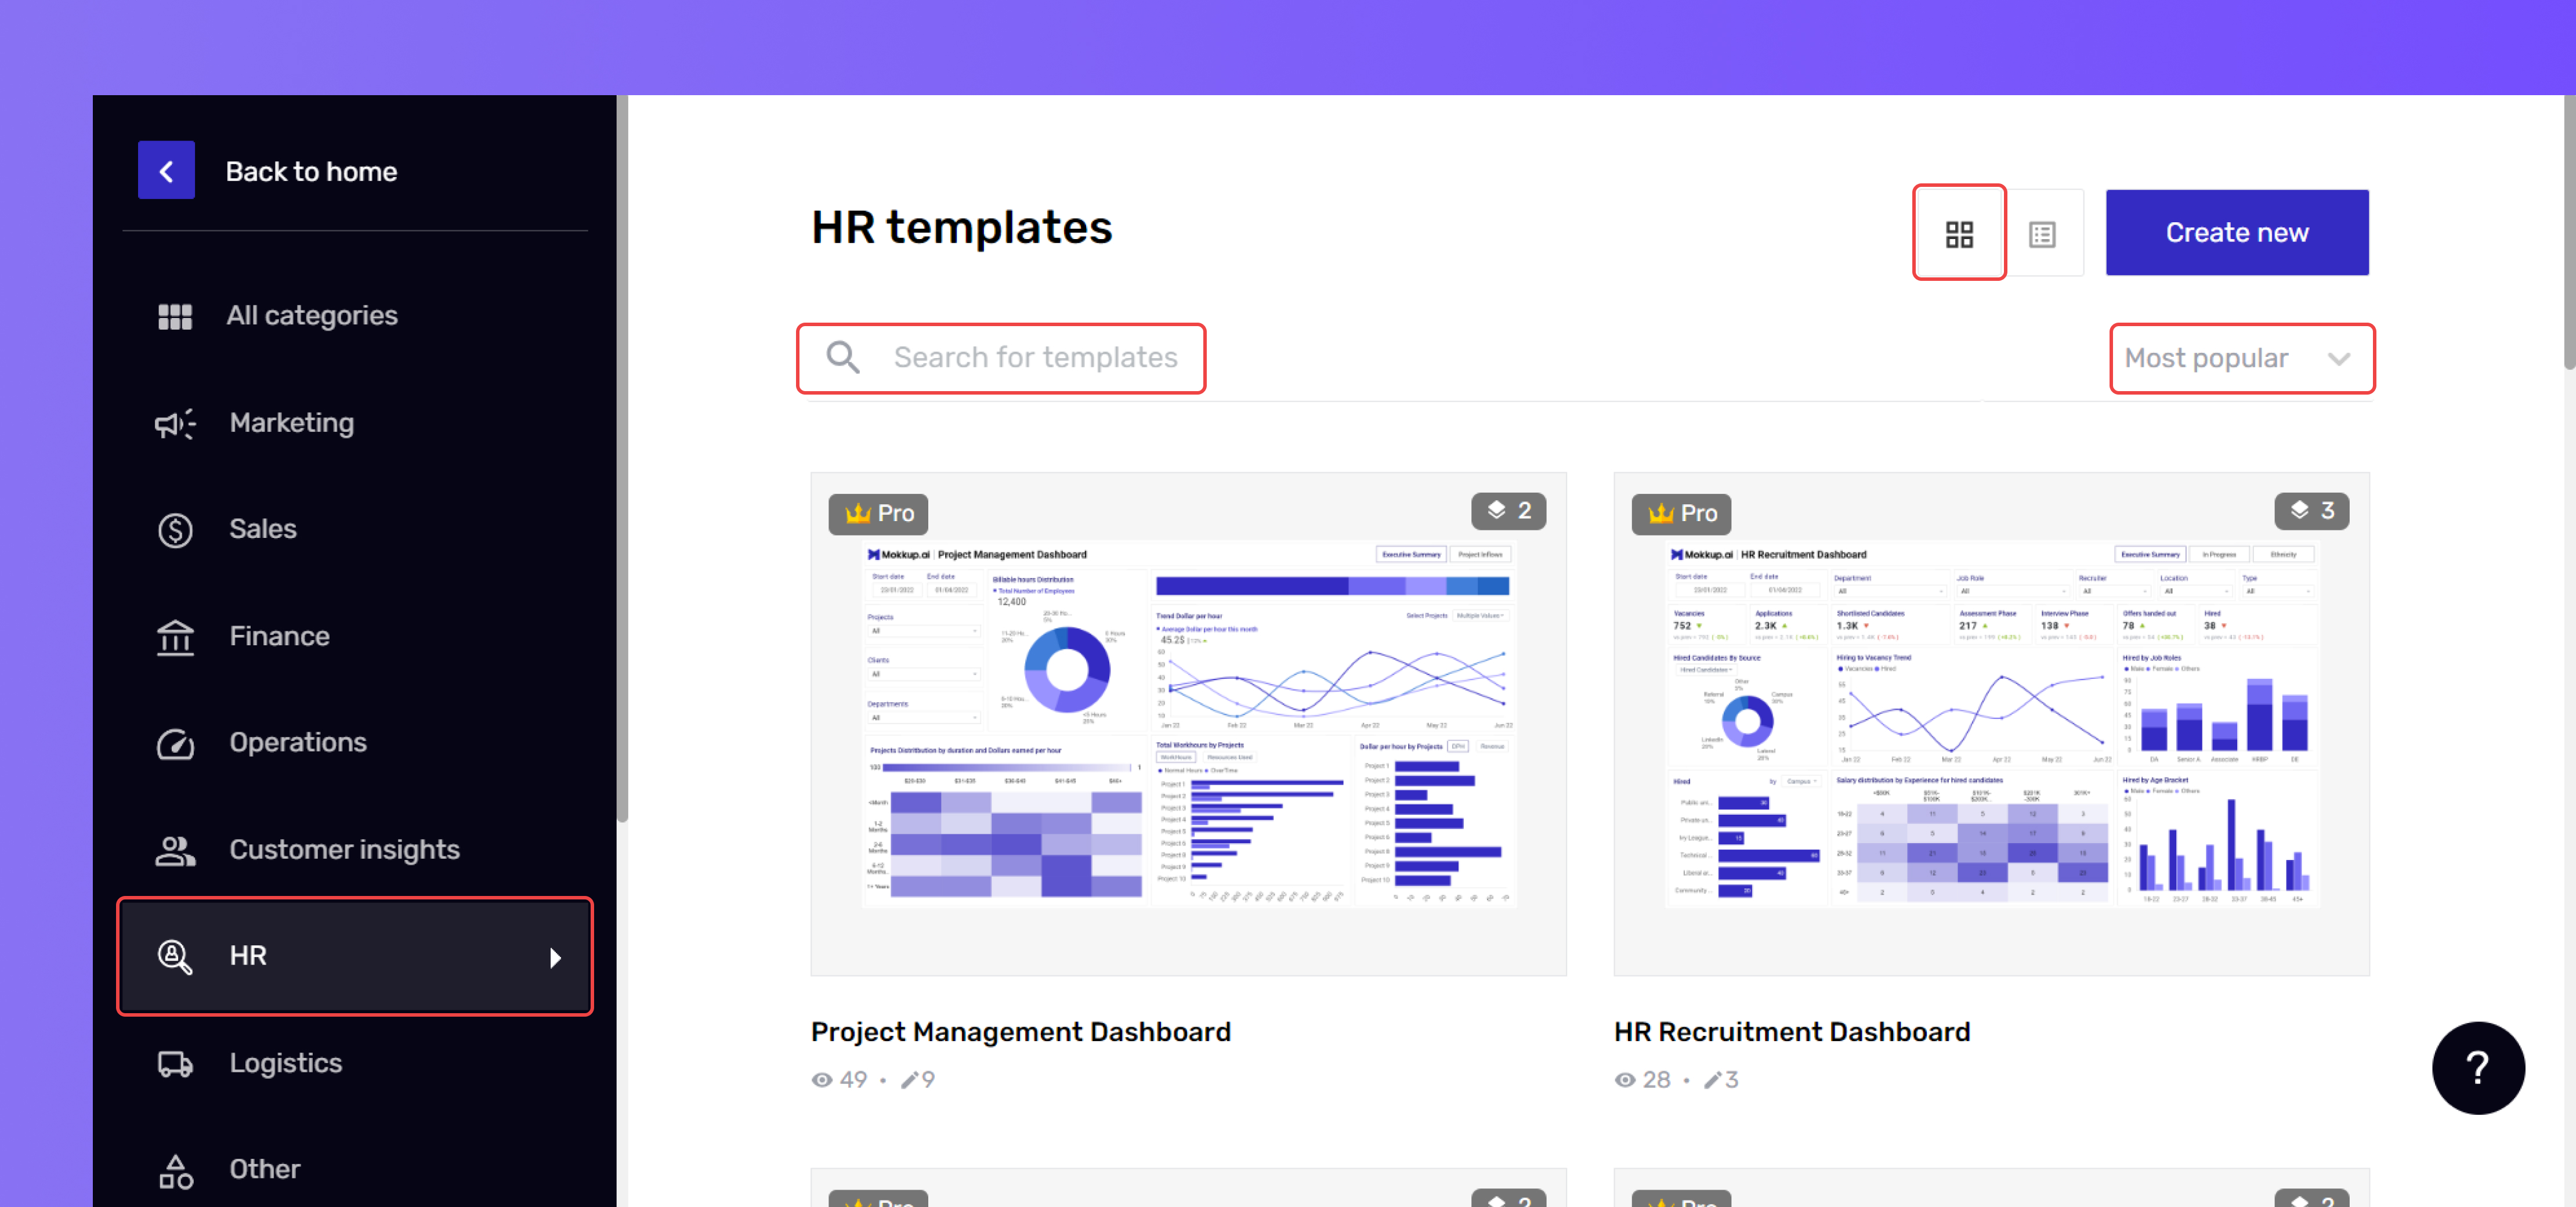Open the Marketing category
2576x1207 pixels.
(x=292, y=423)
